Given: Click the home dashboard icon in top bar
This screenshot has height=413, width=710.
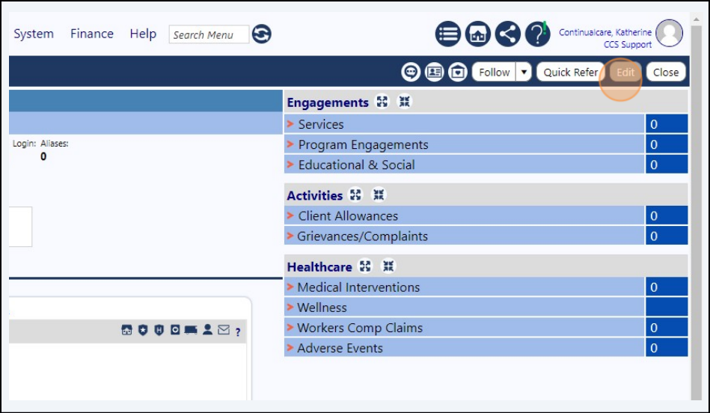Looking at the screenshot, I should pos(478,34).
